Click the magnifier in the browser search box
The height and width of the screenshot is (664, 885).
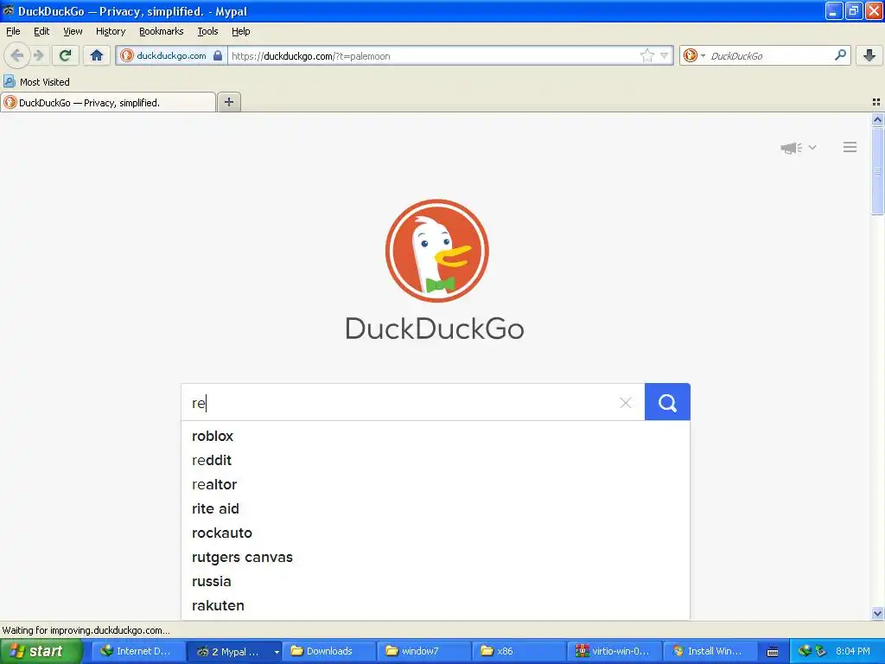(x=840, y=55)
